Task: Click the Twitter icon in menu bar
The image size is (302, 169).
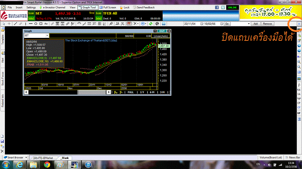Action: tap(223, 7)
